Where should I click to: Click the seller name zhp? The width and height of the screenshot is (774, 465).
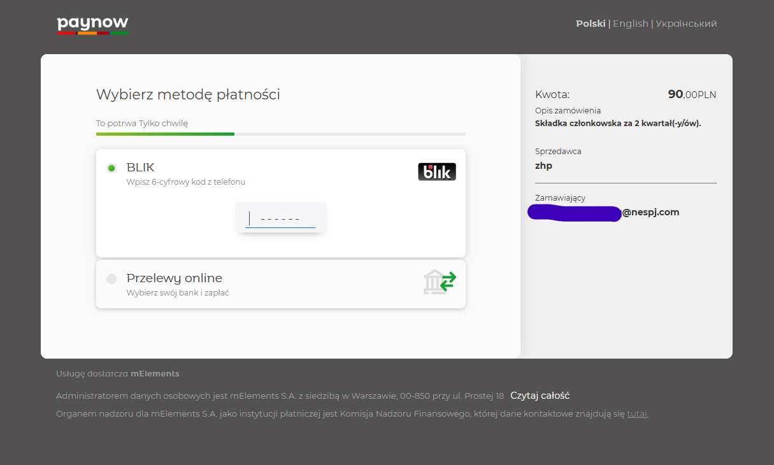pos(543,166)
